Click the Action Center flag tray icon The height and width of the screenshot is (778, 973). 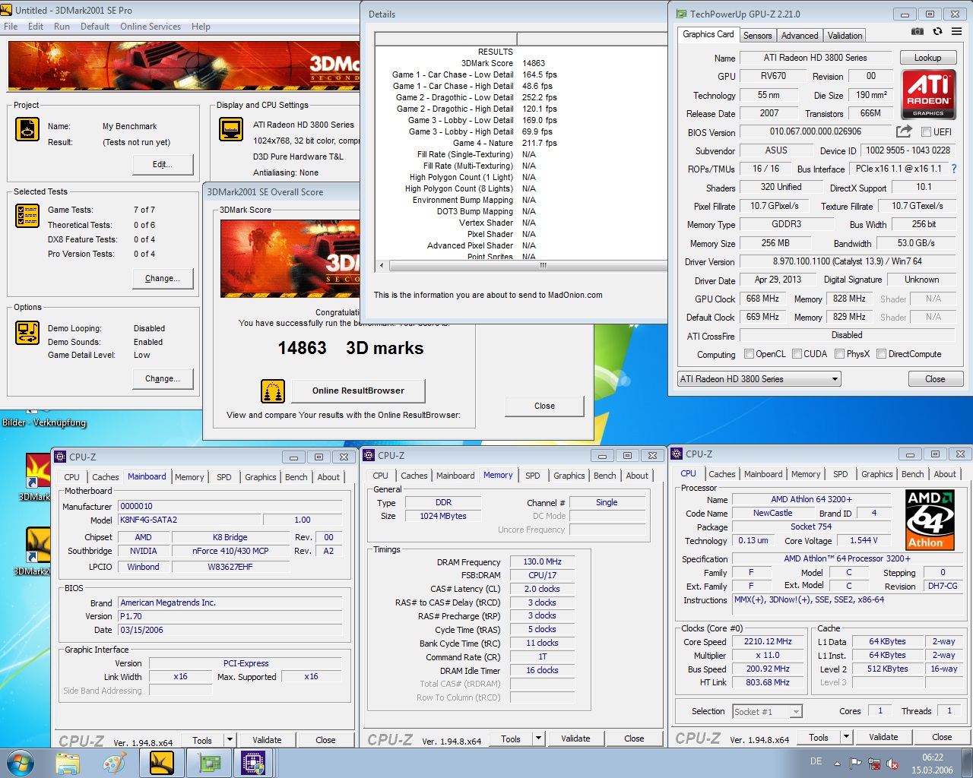856,764
